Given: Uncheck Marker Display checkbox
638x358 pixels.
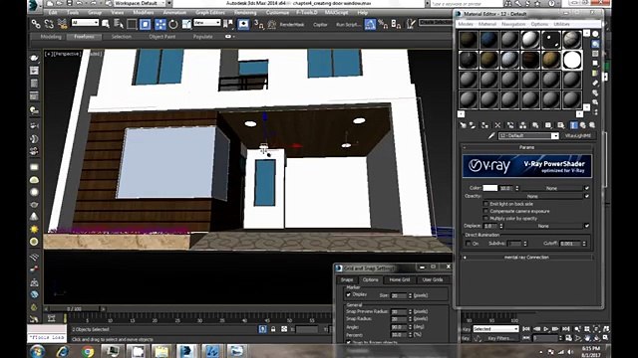Looking at the screenshot, I should (x=349, y=294).
